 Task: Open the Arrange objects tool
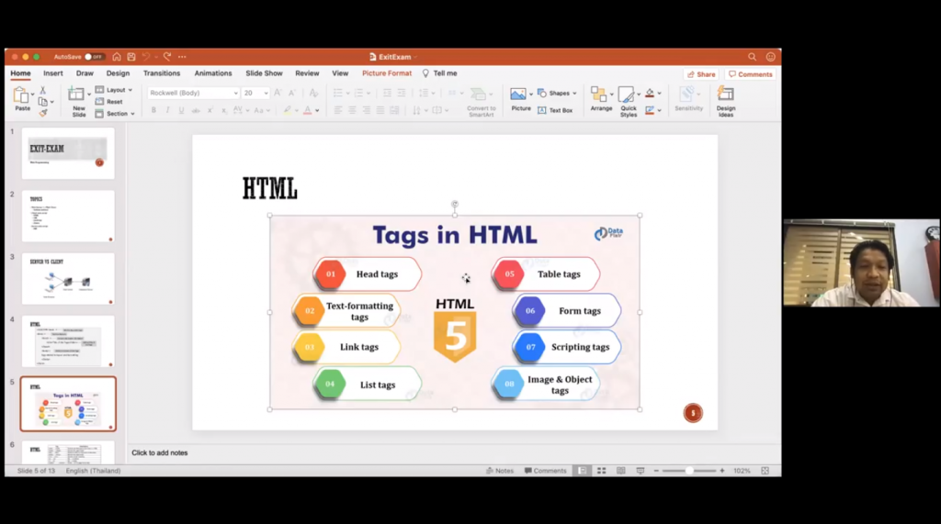tap(601, 95)
